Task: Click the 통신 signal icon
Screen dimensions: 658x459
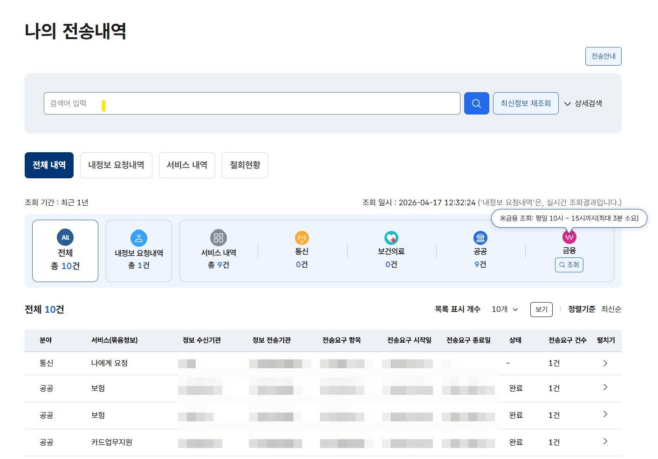Action: point(302,238)
